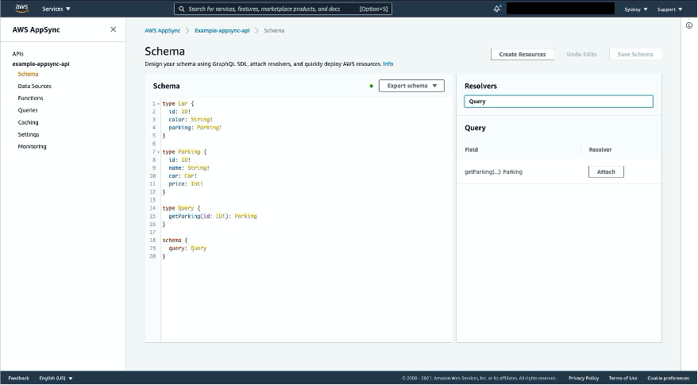
Task: Open the Services dropdown menu
Action: click(56, 9)
